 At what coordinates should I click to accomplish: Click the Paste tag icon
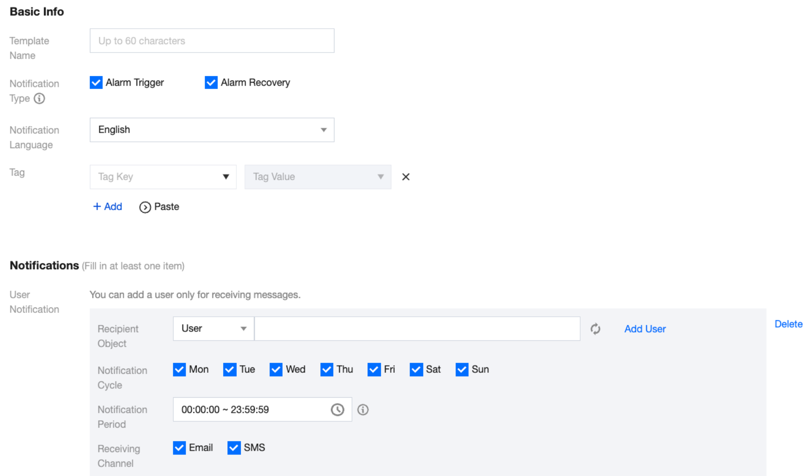tap(145, 207)
